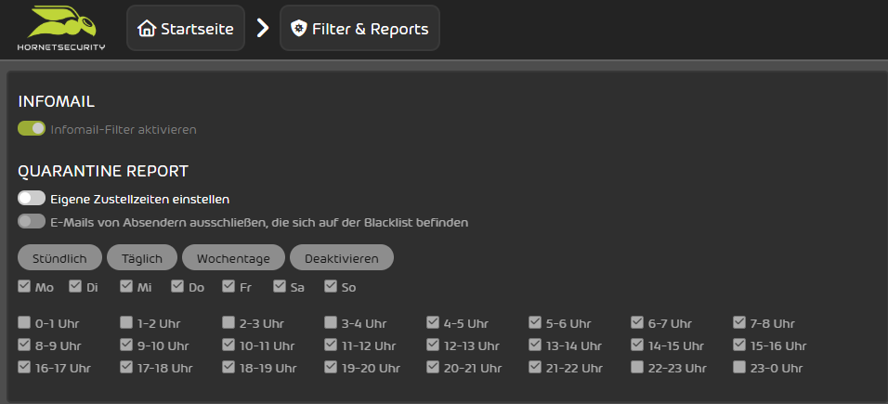
Task: Toggle the Infomail-Filter aktivieren switch
Action: [32, 128]
